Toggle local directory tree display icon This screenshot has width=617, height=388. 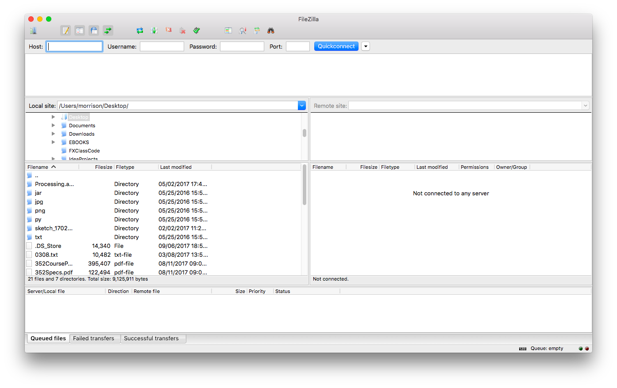[80, 30]
